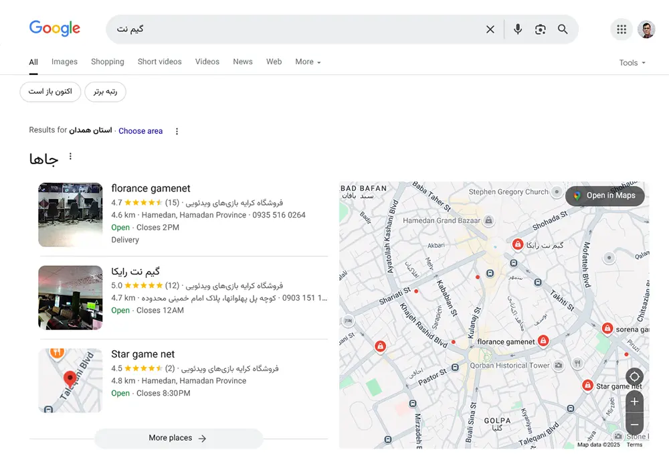Switch to the Short videos tab
This screenshot has height=468, width=669.
pos(160,62)
